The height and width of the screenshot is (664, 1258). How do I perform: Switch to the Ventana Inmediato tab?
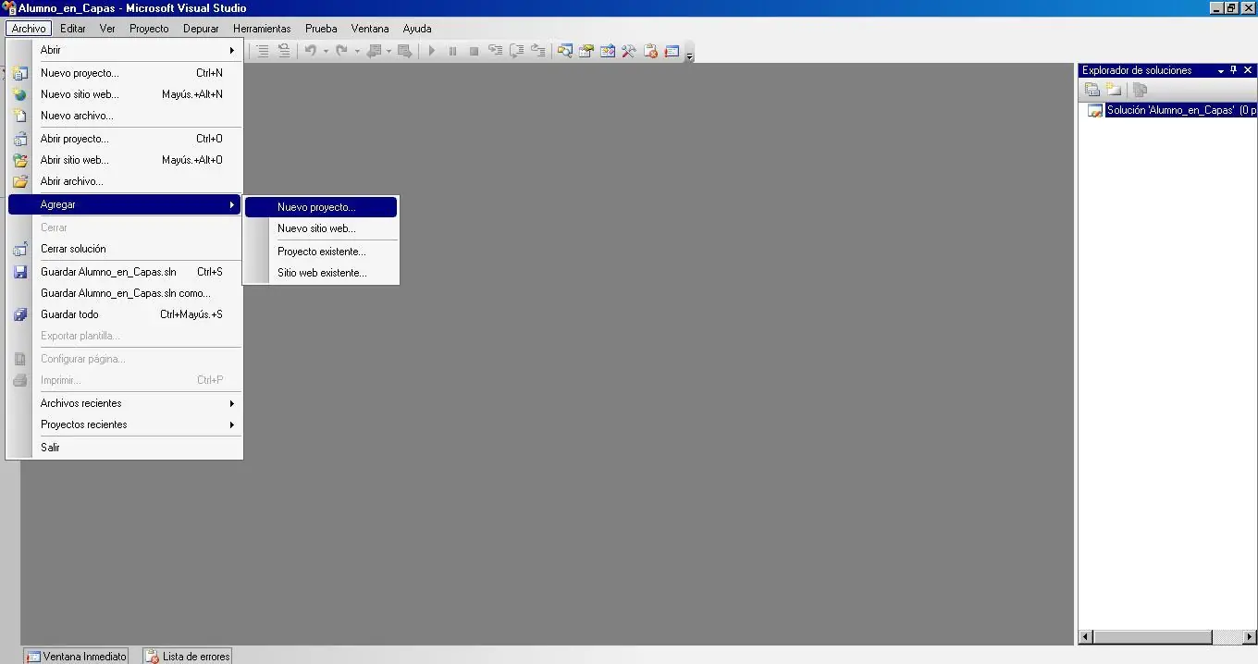[x=77, y=656]
